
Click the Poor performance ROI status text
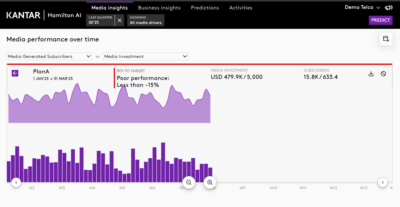(x=143, y=81)
